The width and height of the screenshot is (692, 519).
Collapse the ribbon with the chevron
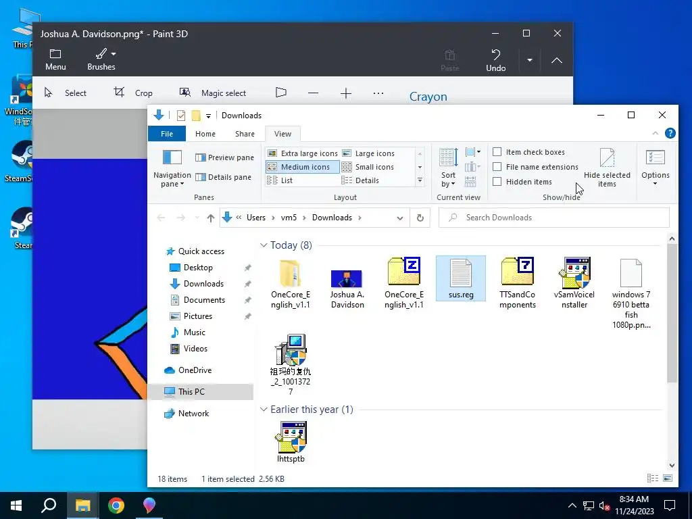(656, 133)
